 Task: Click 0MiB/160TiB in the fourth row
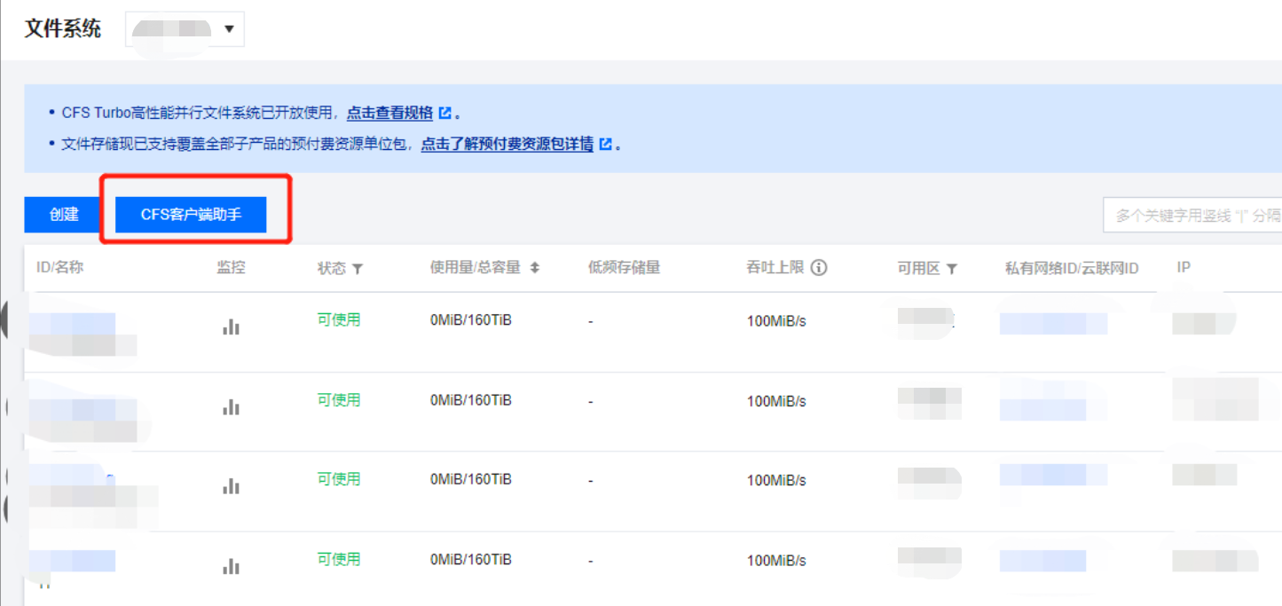click(x=471, y=560)
